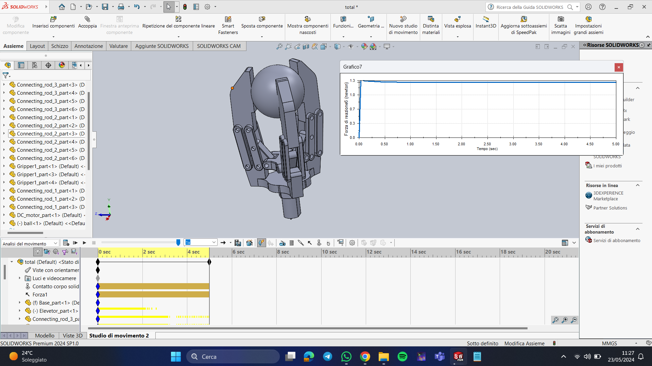Viewport: 652px width, 366px height.
Task: Switch to the Annotazione tab
Action: tap(89, 46)
